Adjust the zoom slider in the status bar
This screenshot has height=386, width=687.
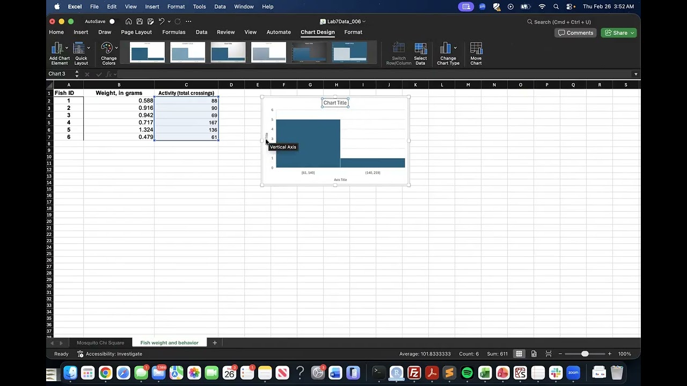coord(584,354)
